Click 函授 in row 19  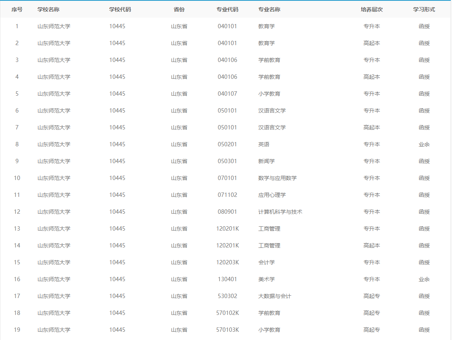[424, 330]
